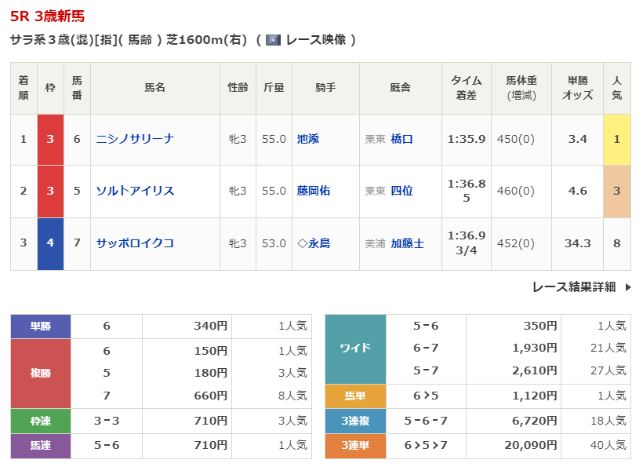
Task: Click the yellow popularity 1 cell
Action: (x=616, y=139)
